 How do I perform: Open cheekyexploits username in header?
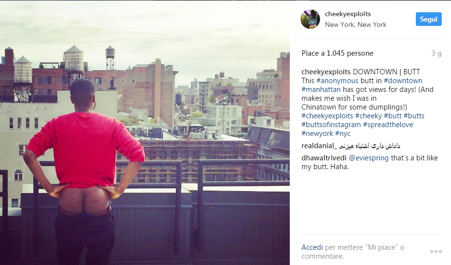click(x=347, y=14)
